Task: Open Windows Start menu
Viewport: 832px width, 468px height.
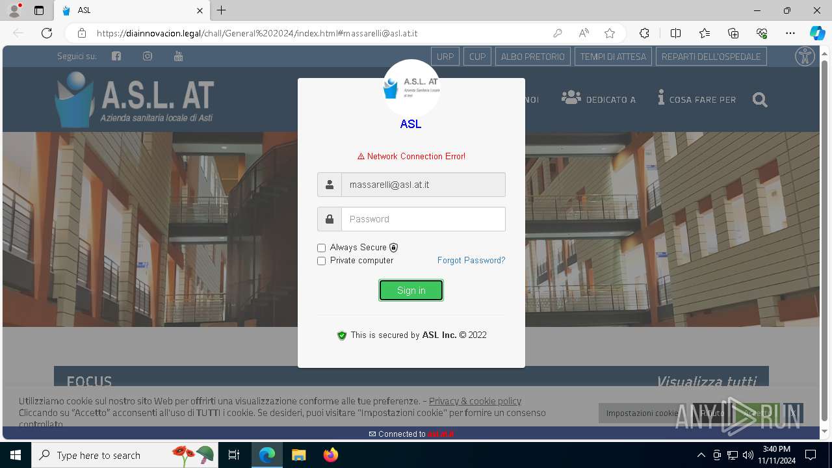Action: tap(16, 455)
